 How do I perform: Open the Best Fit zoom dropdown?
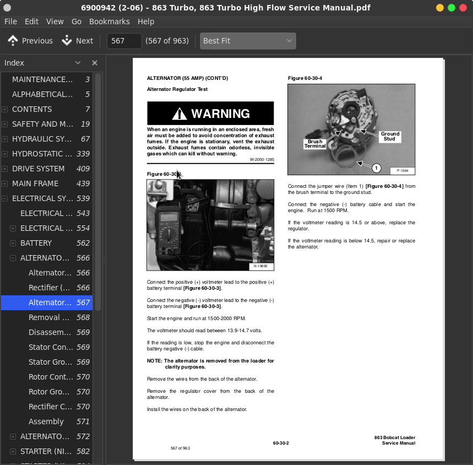point(248,41)
